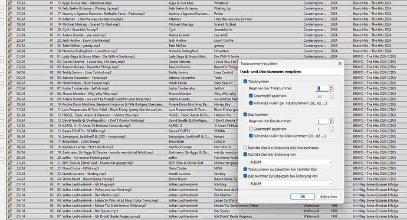
Task: Click file icon of Michael Marcagi row
Action: click(x=10, y=24)
